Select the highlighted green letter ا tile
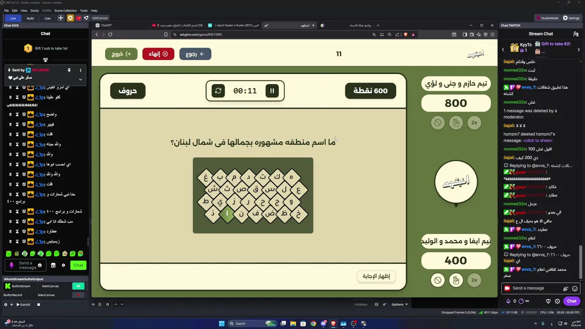The height and width of the screenshot is (329, 585). [227, 213]
